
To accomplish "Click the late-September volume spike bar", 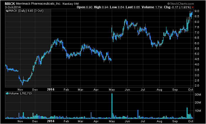I will tap(187, 113).
